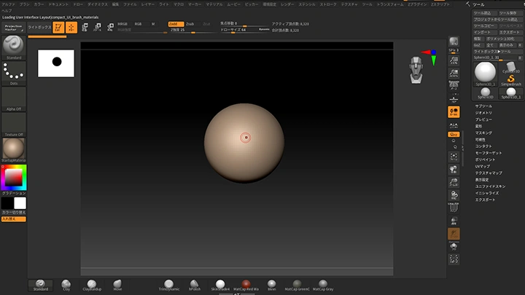525x295 pixels.
Task: Expand the プレビュー subpalette
Action: point(483,119)
